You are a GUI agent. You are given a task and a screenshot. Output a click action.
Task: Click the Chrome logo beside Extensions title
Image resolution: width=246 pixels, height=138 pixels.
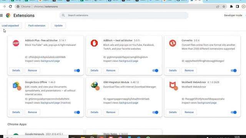pos(8,15)
